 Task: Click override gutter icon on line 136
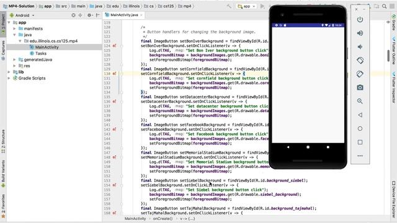point(114,102)
